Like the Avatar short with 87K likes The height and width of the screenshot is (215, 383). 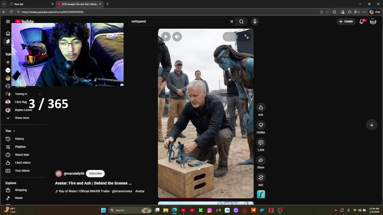[261, 107]
